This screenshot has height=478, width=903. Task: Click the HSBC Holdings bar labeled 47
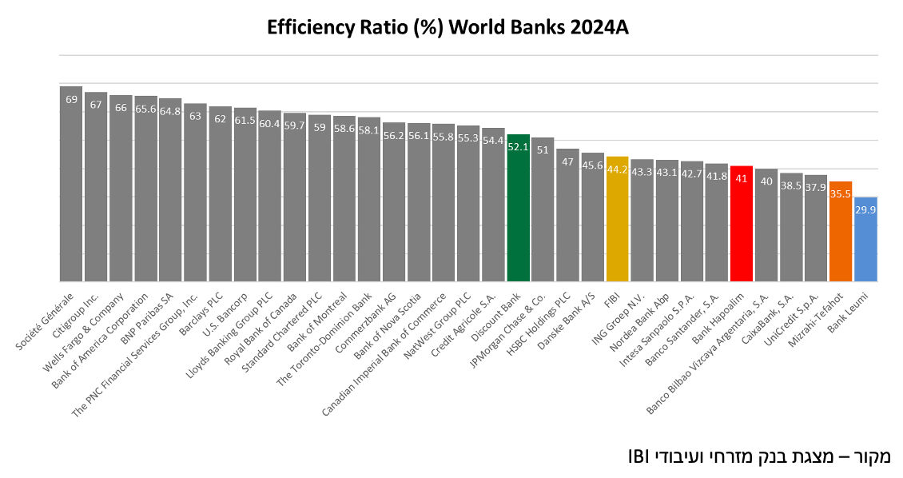click(567, 215)
